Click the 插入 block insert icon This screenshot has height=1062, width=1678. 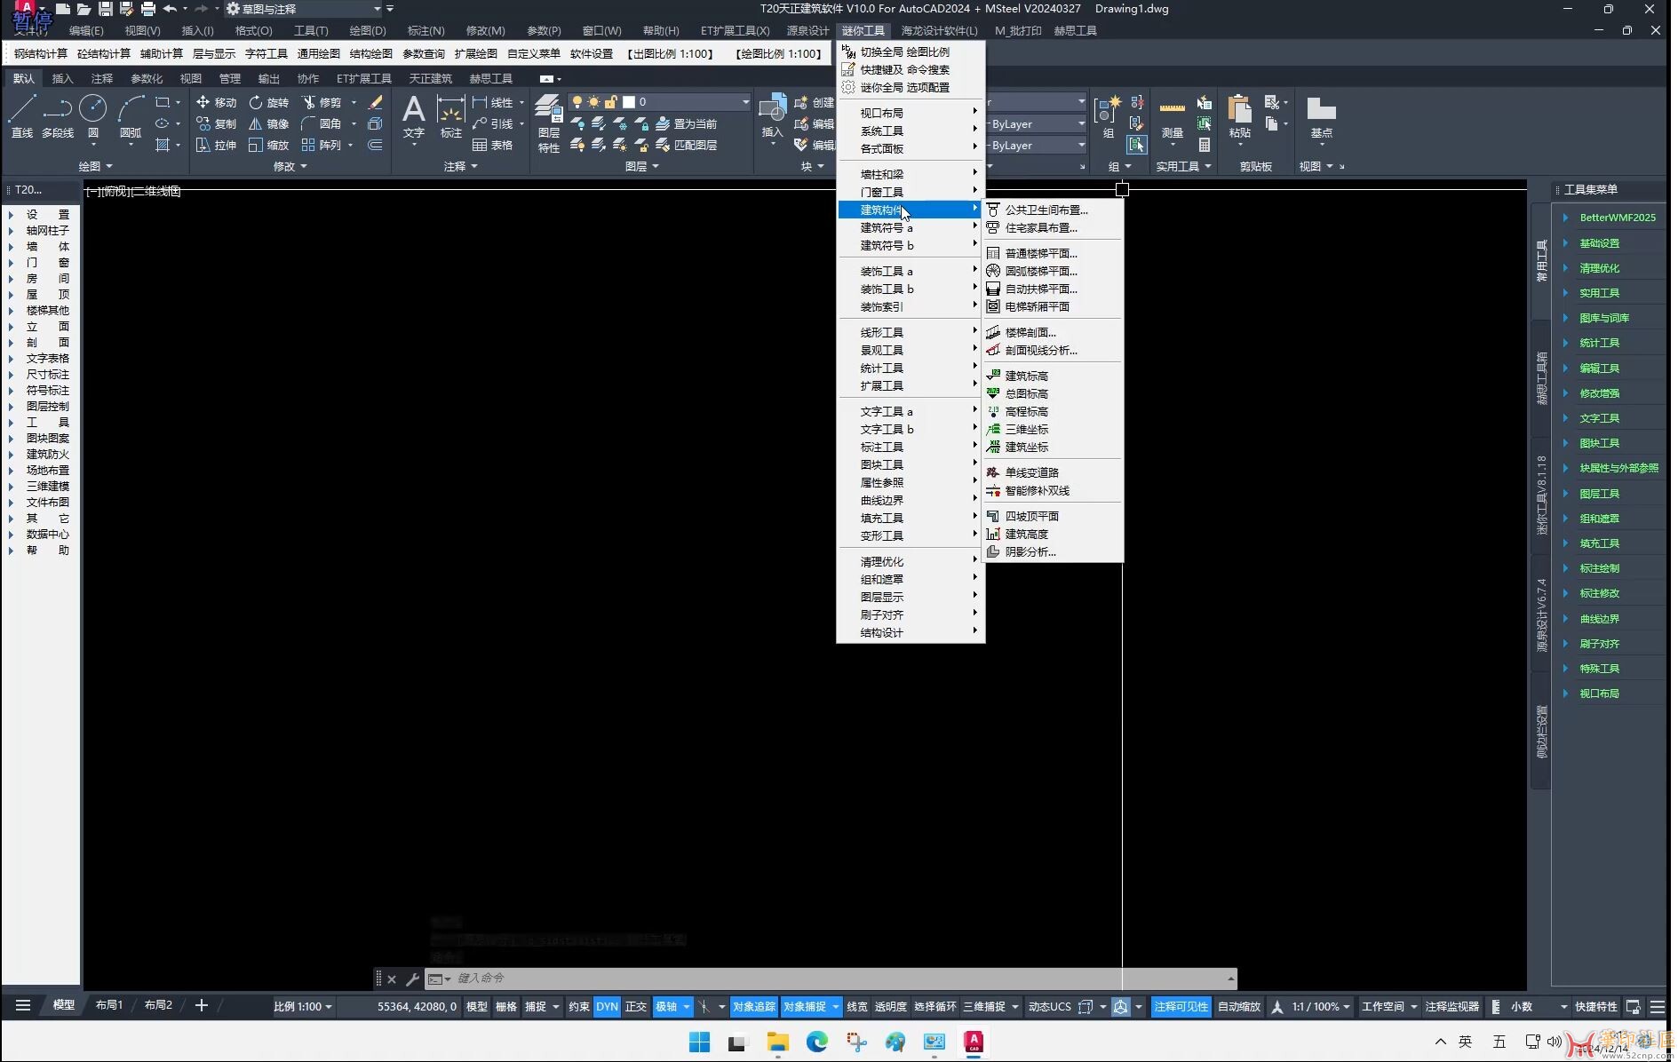coord(773,117)
